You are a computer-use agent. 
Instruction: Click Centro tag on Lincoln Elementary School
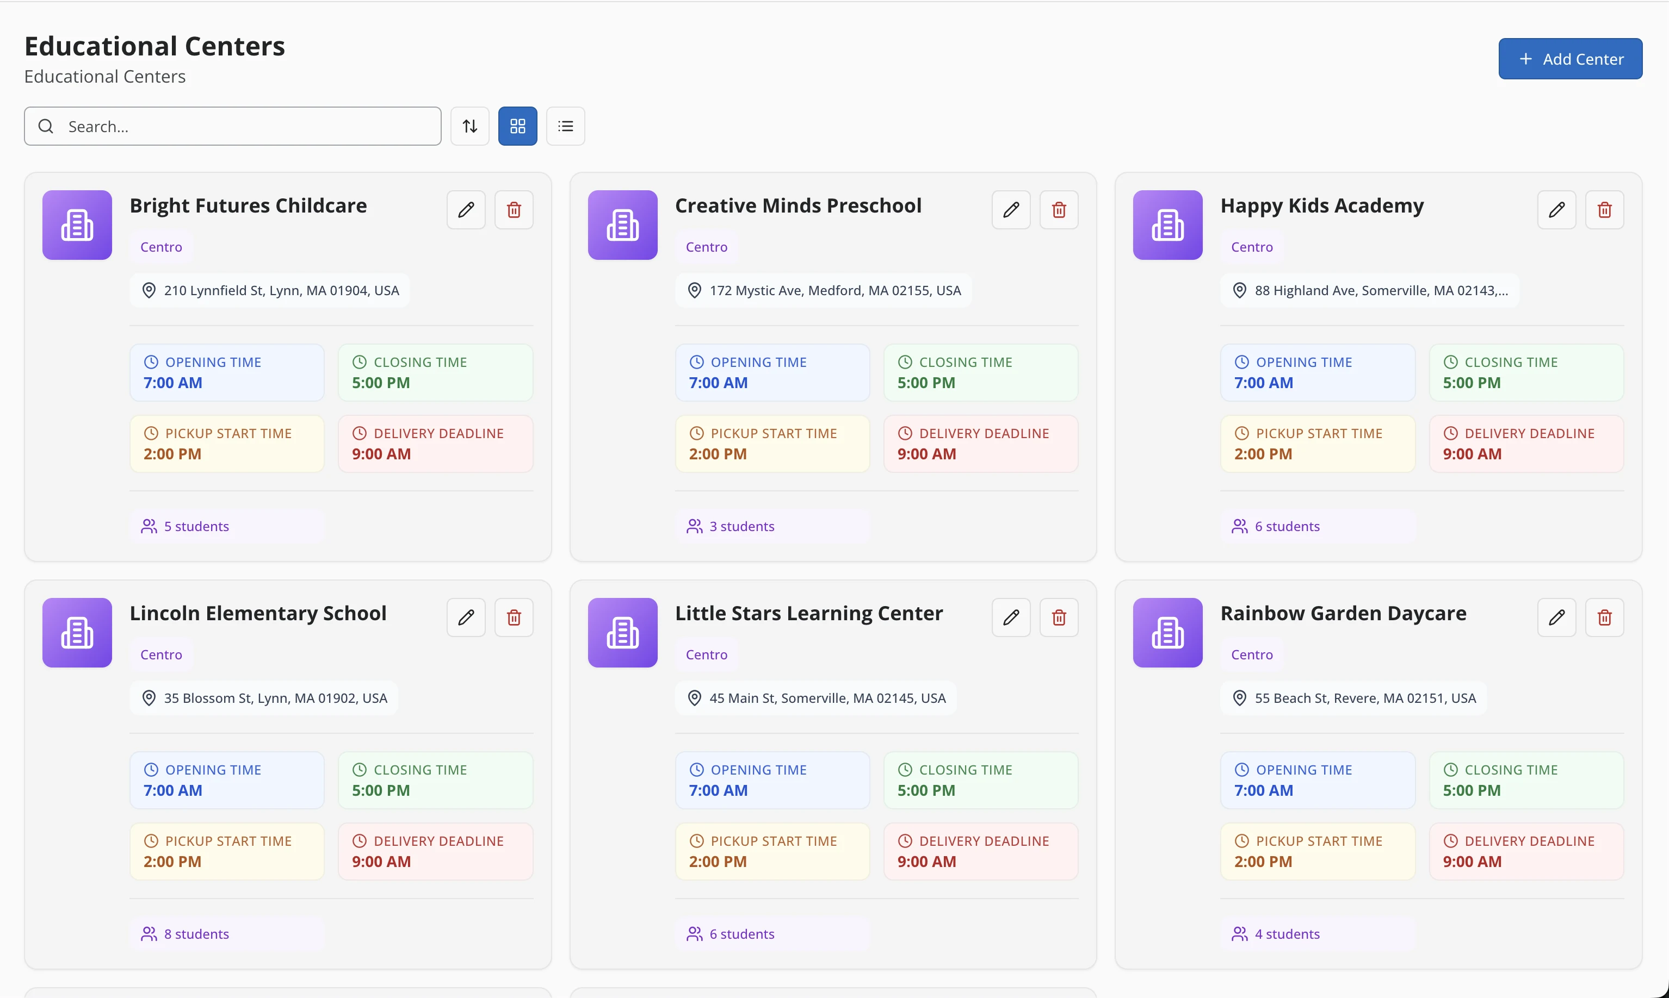point(162,654)
